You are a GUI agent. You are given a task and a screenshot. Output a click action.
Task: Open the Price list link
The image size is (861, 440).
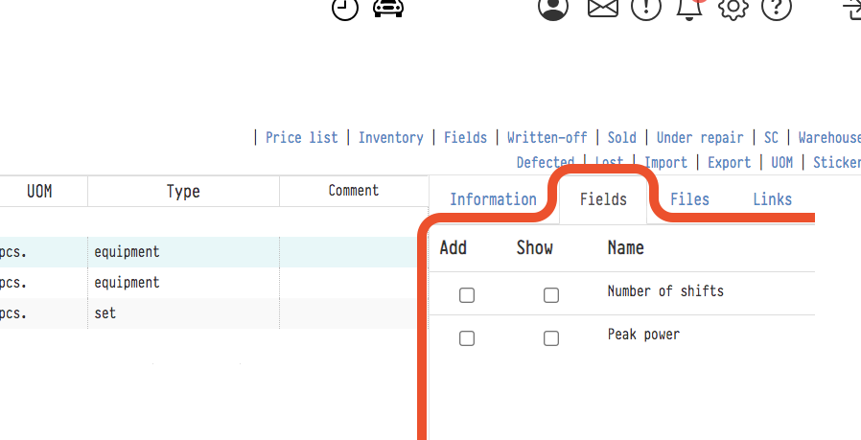point(301,138)
